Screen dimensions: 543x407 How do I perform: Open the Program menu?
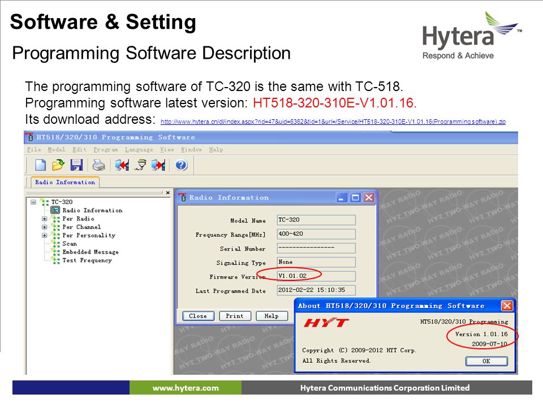point(106,149)
